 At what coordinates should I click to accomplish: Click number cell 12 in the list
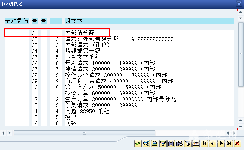pyautogui.click(x=35, y=99)
